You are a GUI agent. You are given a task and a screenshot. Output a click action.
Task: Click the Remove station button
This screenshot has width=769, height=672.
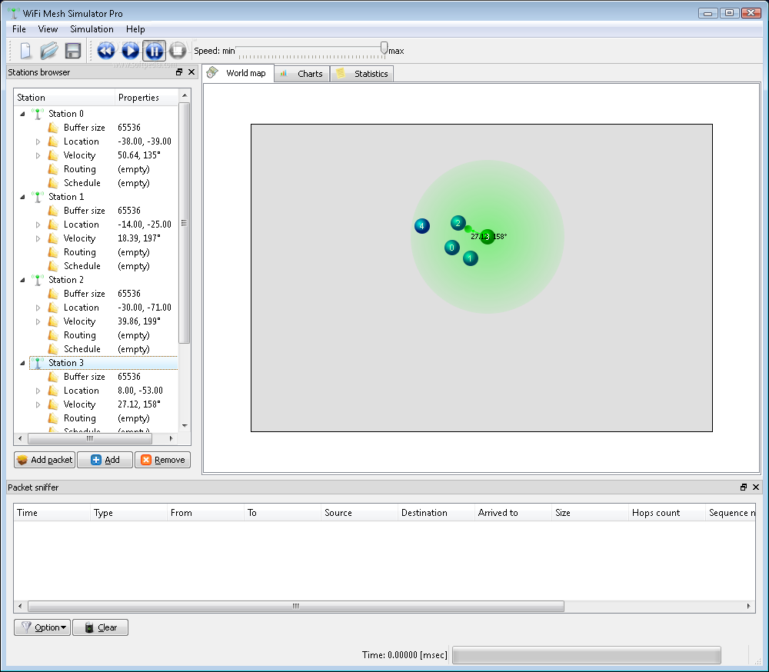pos(162,460)
